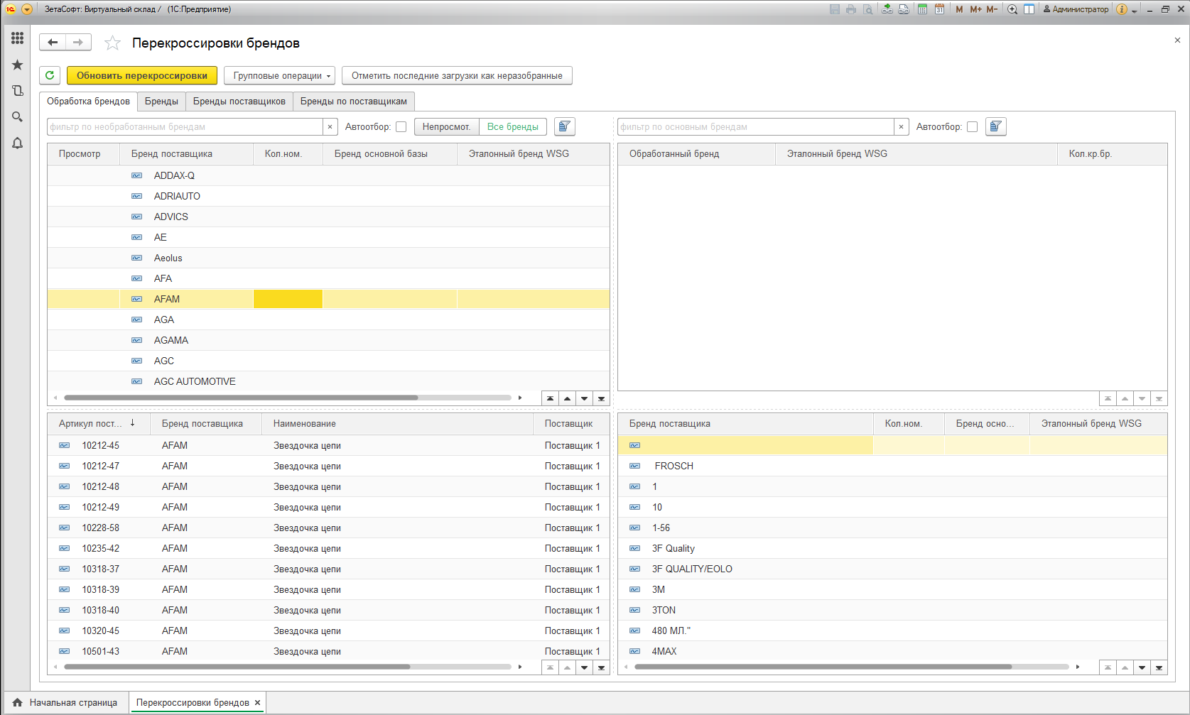
Task: Click the filter by main brands field
Action: pos(756,127)
